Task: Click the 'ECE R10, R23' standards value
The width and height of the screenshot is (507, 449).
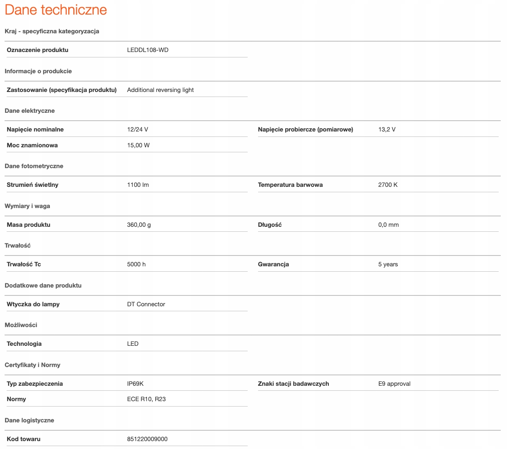Action: click(x=147, y=399)
